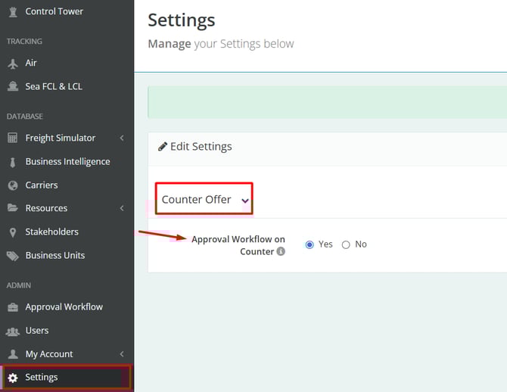This screenshot has height=392, width=507.
Task: Click the Stakeholders map pin icon
Action: coord(12,232)
